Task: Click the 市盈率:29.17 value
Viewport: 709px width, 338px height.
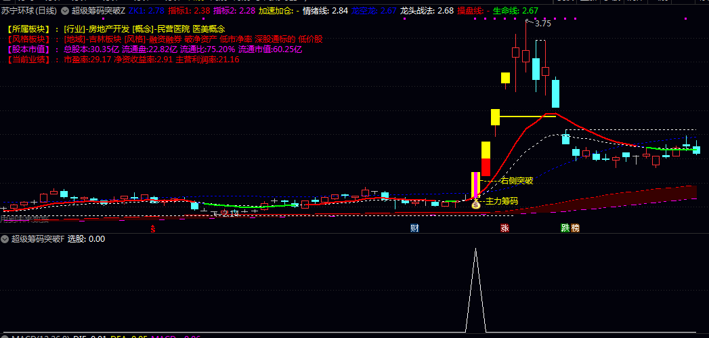Action: tap(87, 60)
